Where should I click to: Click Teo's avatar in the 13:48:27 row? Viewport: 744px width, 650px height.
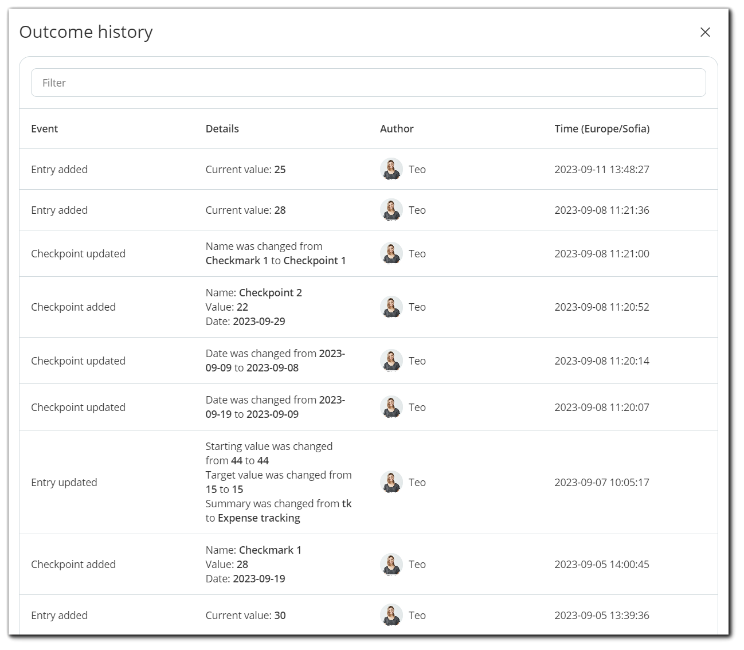click(x=391, y=169)
